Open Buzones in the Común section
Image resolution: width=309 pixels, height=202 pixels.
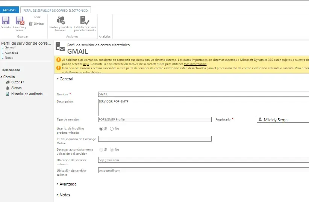pos(17,82)
